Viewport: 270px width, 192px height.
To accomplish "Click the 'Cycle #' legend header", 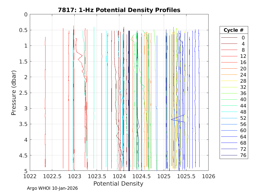I will (233, 30).
